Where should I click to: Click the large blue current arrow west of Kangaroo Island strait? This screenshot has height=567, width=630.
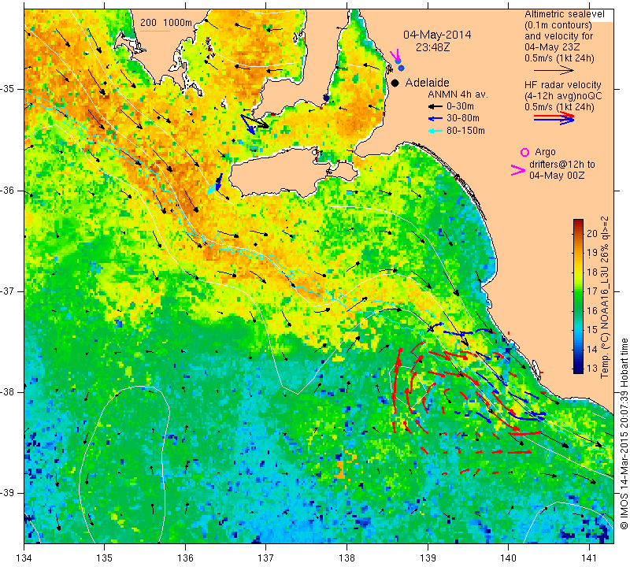point(248,124)
